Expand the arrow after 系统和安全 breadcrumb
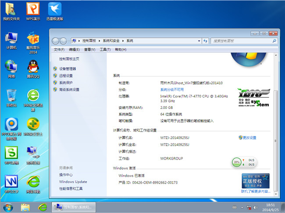 (x=123, y=41)
